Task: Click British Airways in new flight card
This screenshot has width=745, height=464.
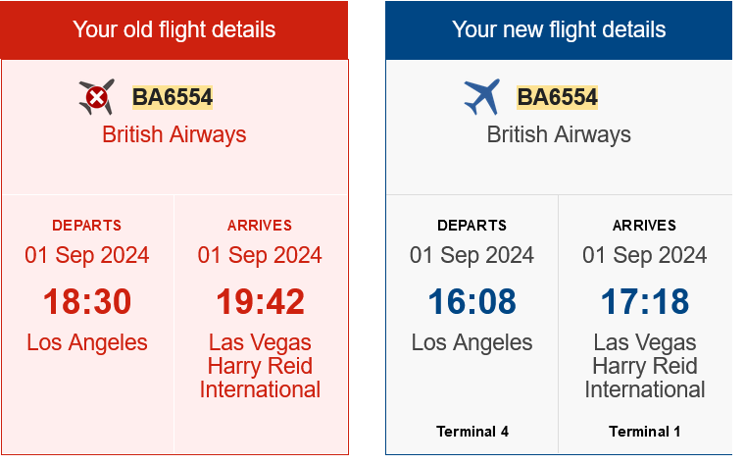Action: [x=559, y=134]
